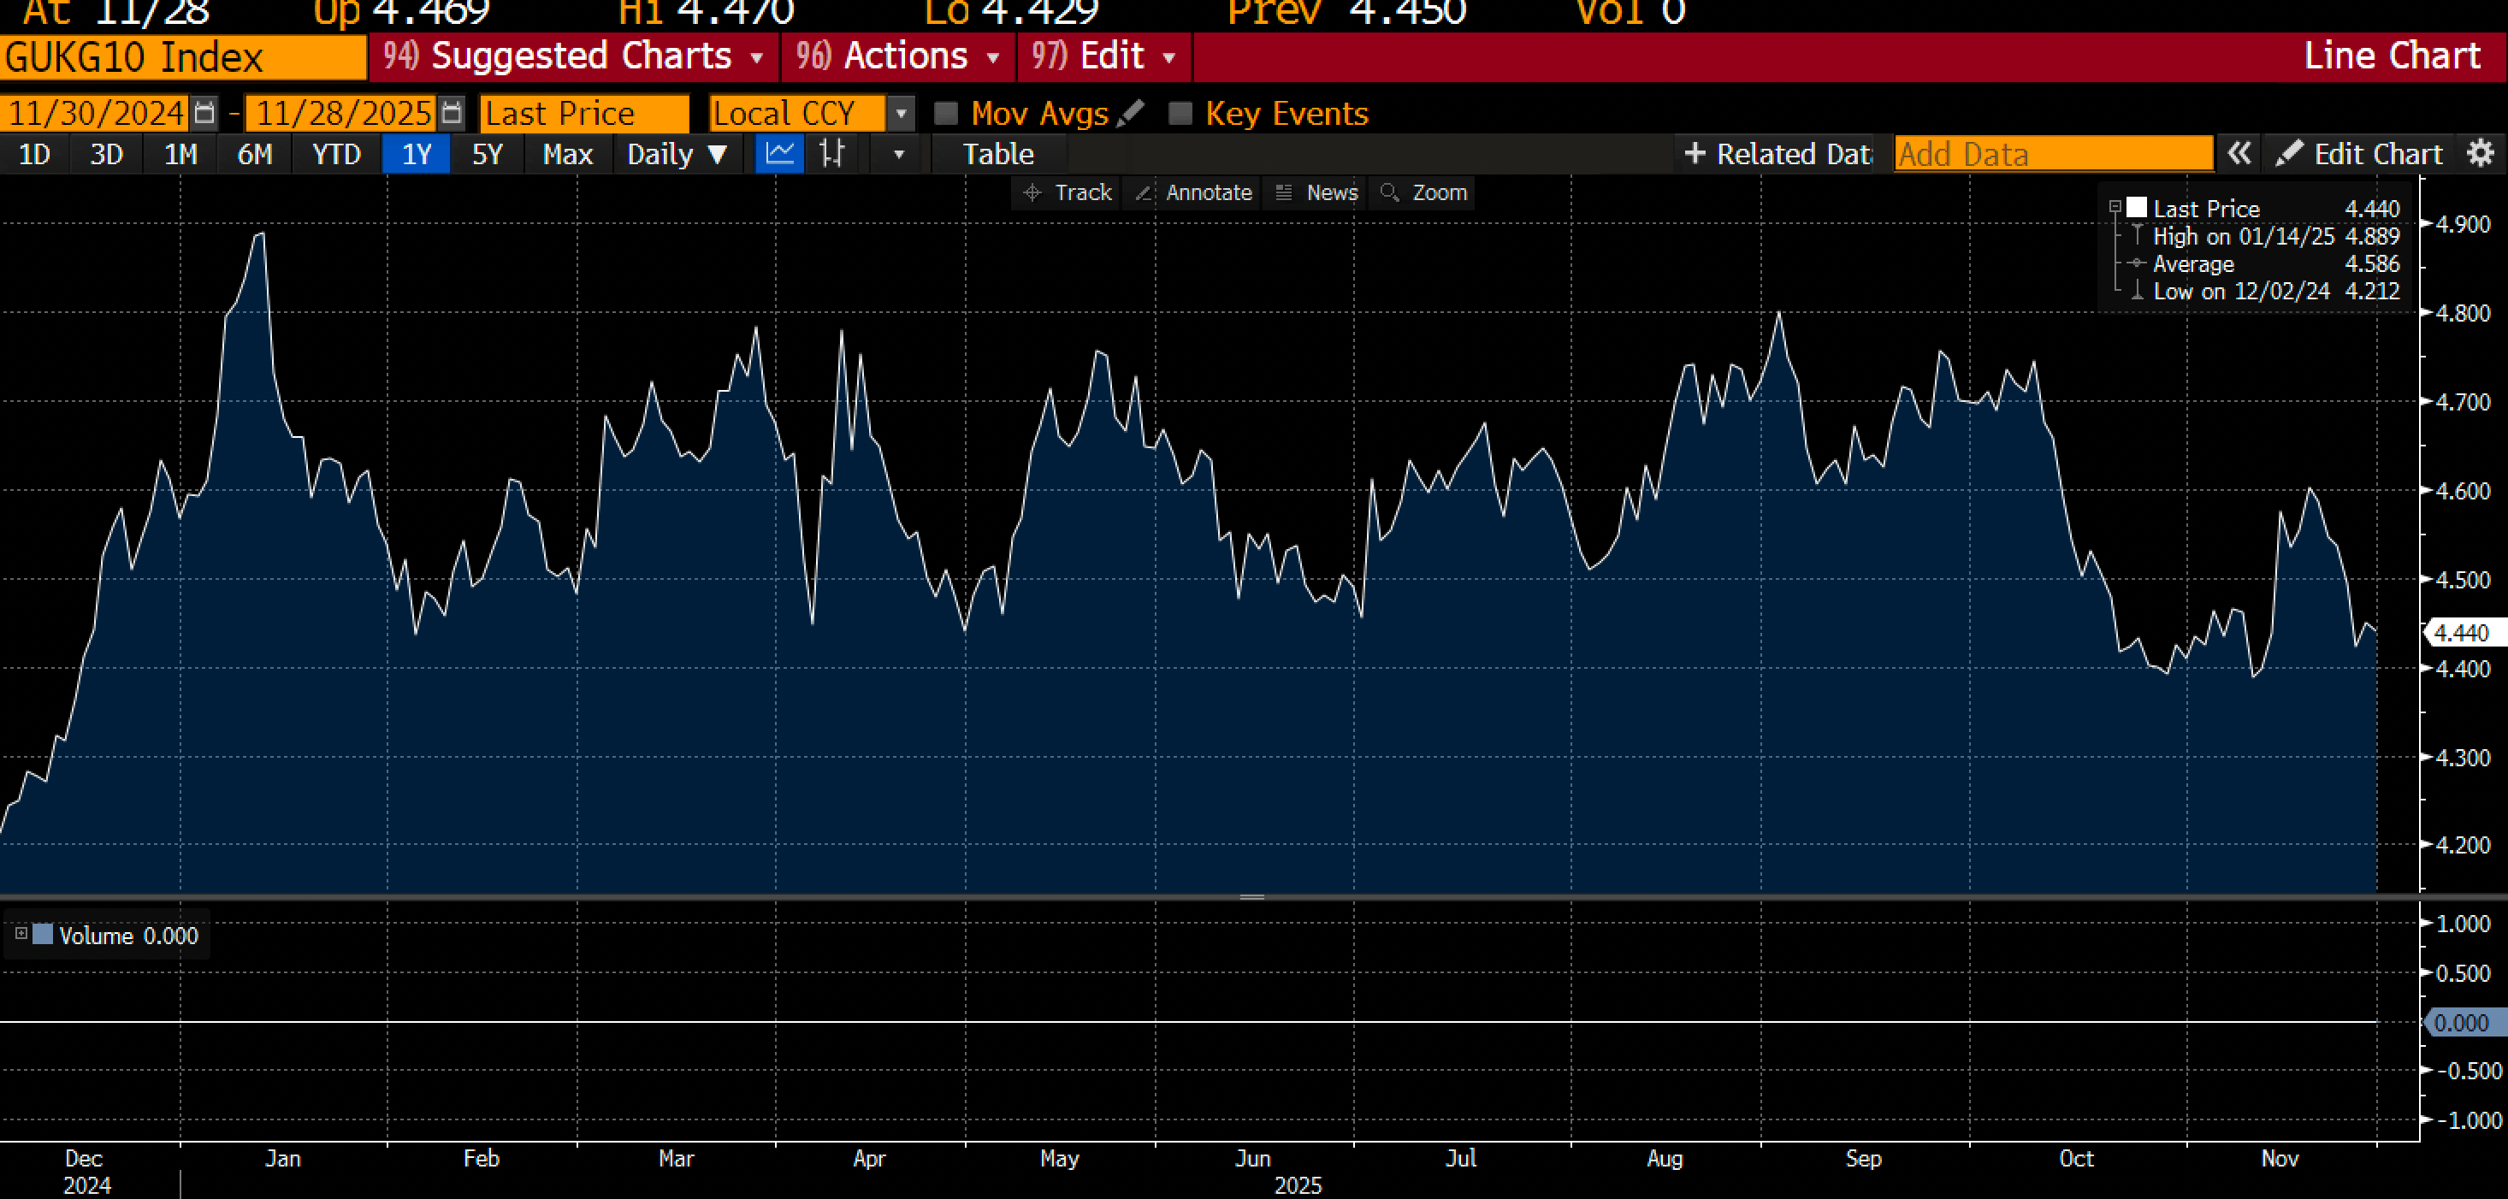Click the Table view button
Screen dimensions: 2508x1199
(x=998, y=154)
